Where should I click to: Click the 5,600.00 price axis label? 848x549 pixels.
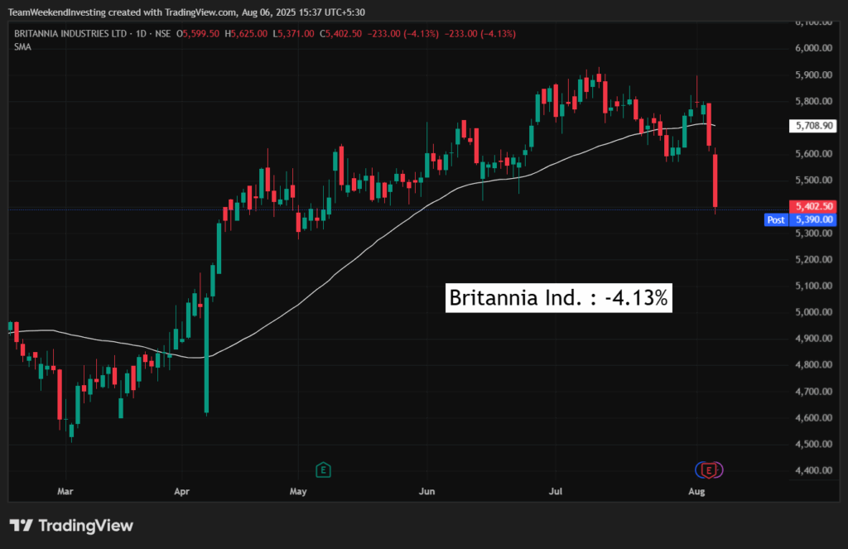(813, 154)
